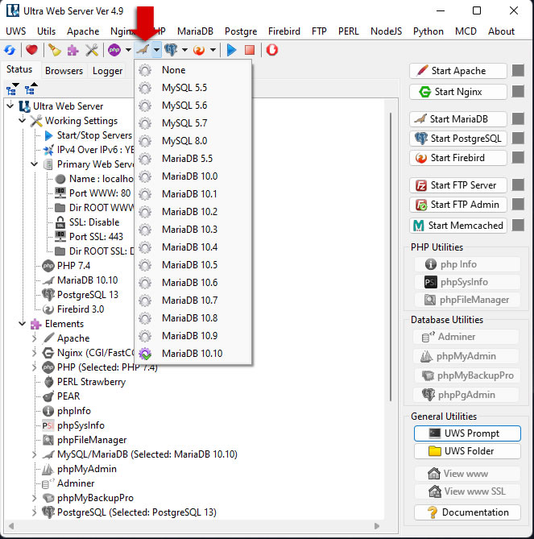Select MySQL 5.5 option

192,88
